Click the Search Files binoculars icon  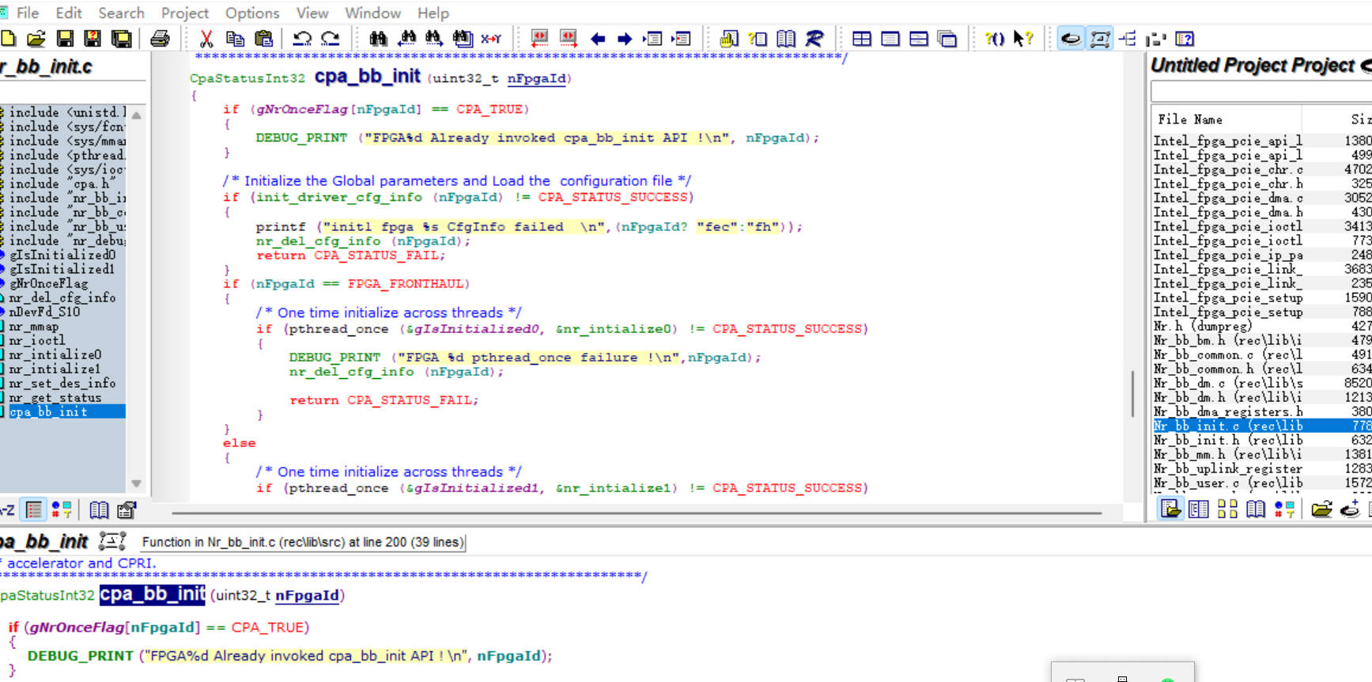click(x=463, y=38)
